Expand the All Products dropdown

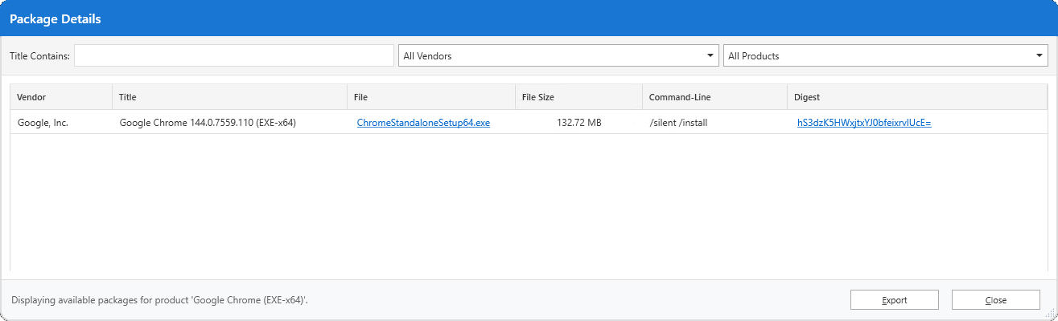tap(885, 56)
